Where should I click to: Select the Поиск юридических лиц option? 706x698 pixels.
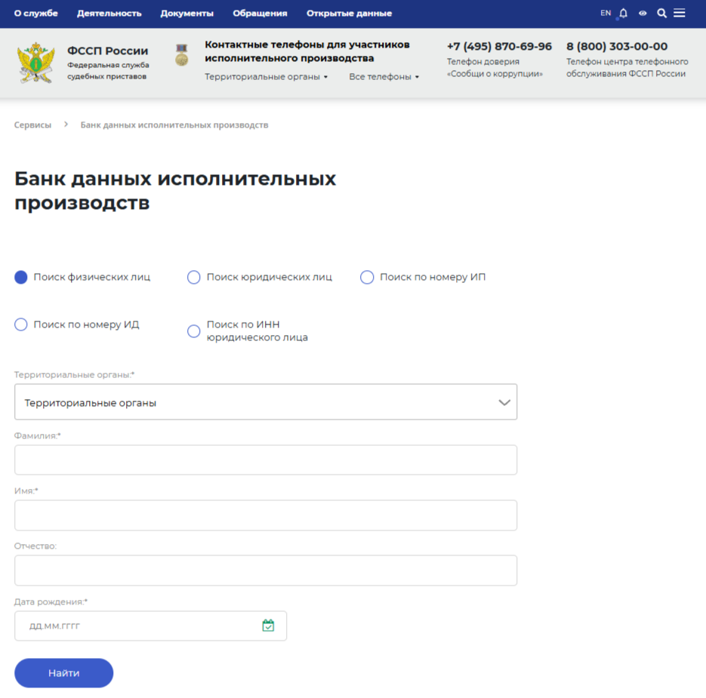pos(194,277)
